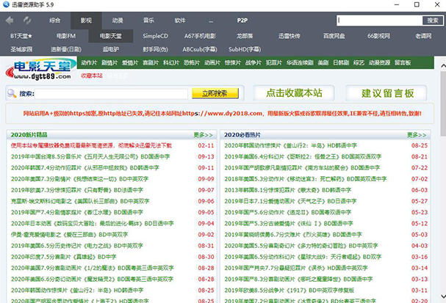Screen dimensions: 446x303
Task: Open the '...' more categories tab
Action: pyautogui.click(x=211, y=21)
